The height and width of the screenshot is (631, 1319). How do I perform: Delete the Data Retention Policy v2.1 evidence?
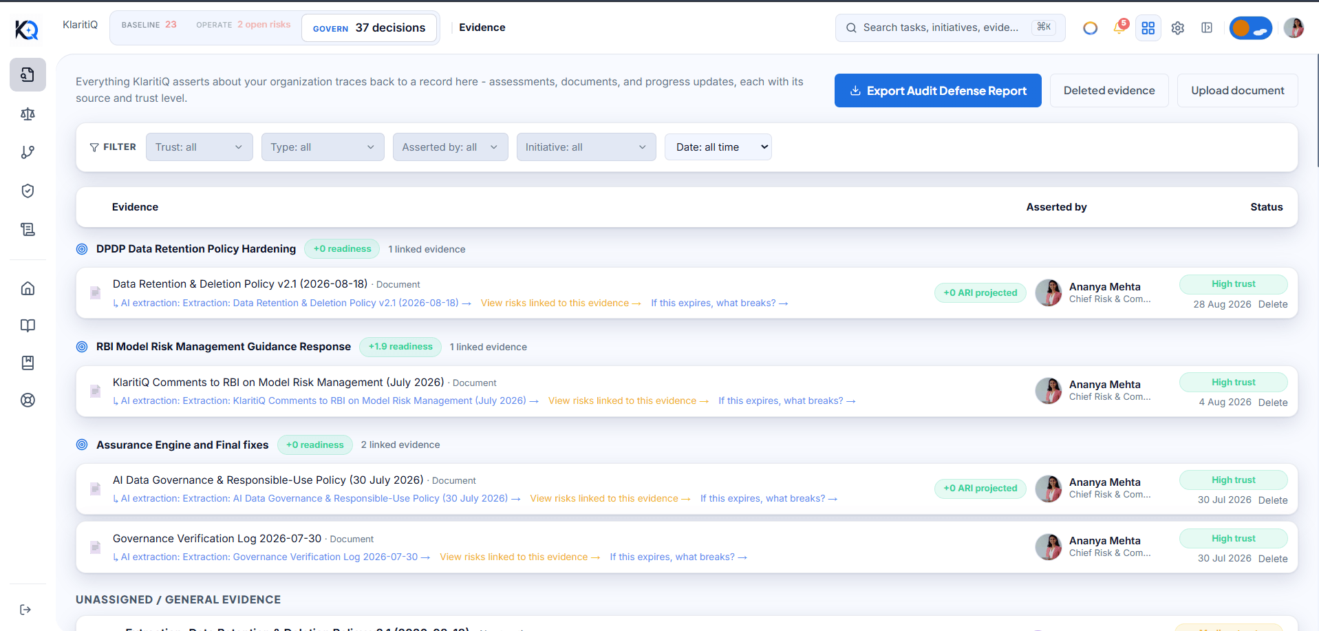coord(1273,304)
